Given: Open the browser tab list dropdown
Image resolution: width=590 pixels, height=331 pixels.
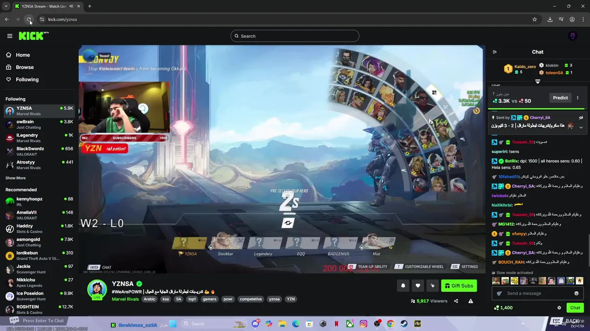Looking at the screenshot, I should click(x=6, y=6).
